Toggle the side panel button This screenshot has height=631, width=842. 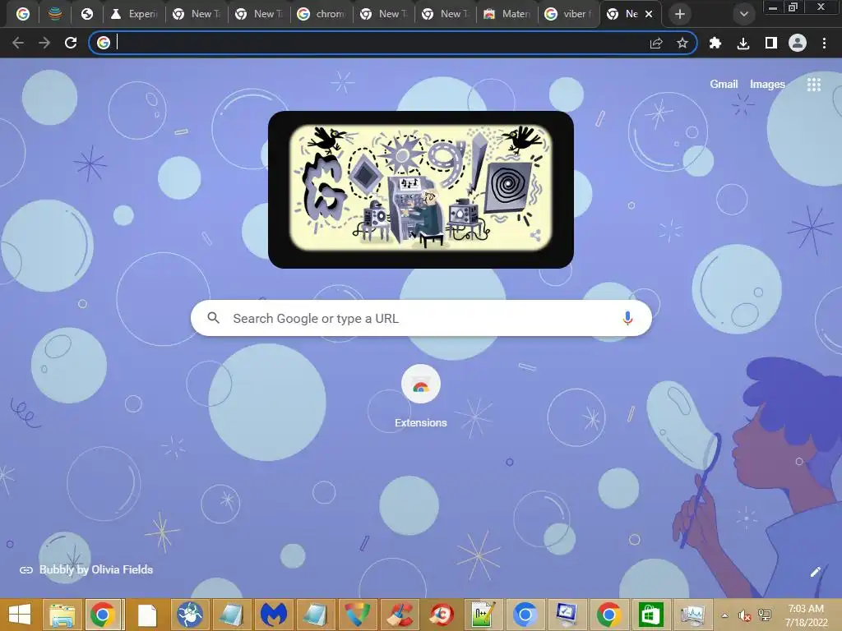pos(771,43)
